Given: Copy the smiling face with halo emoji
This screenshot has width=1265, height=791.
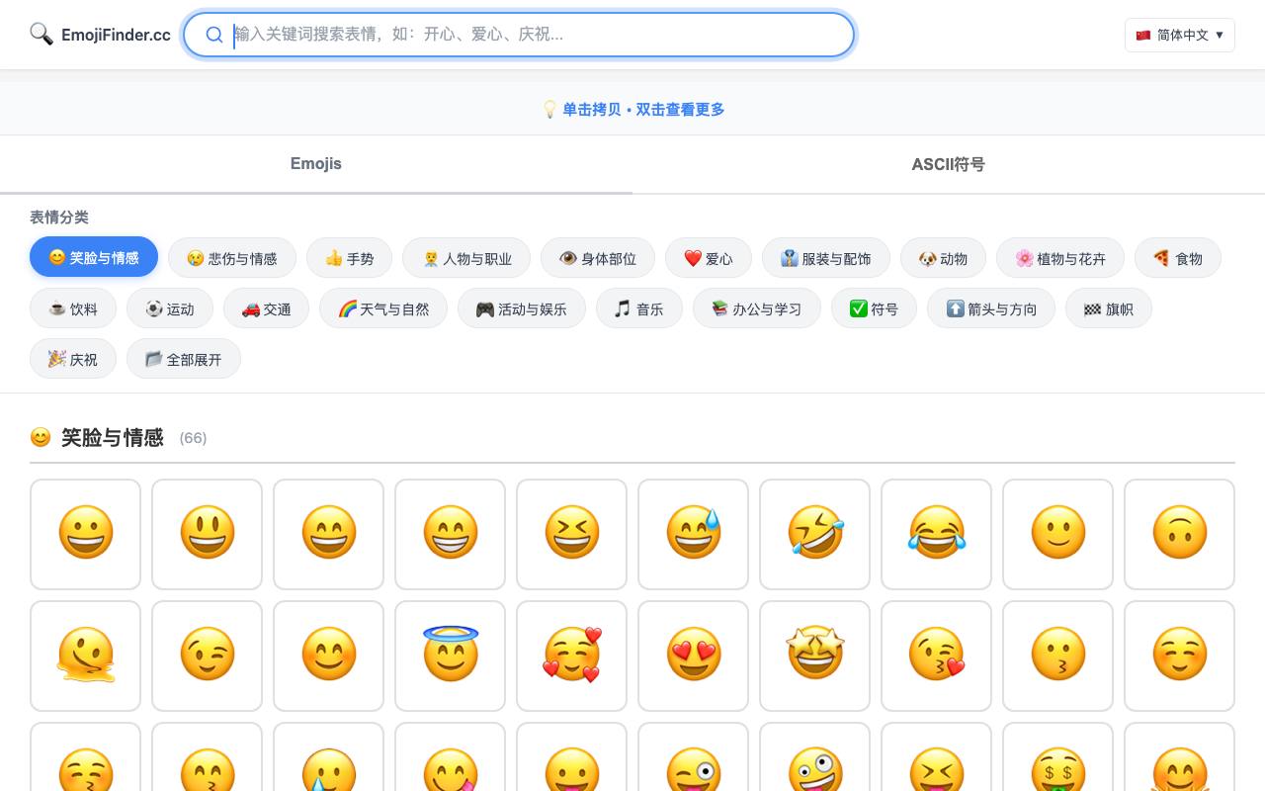Looking at the screenshot, I should pyautogui.click(x=450, y=656).
